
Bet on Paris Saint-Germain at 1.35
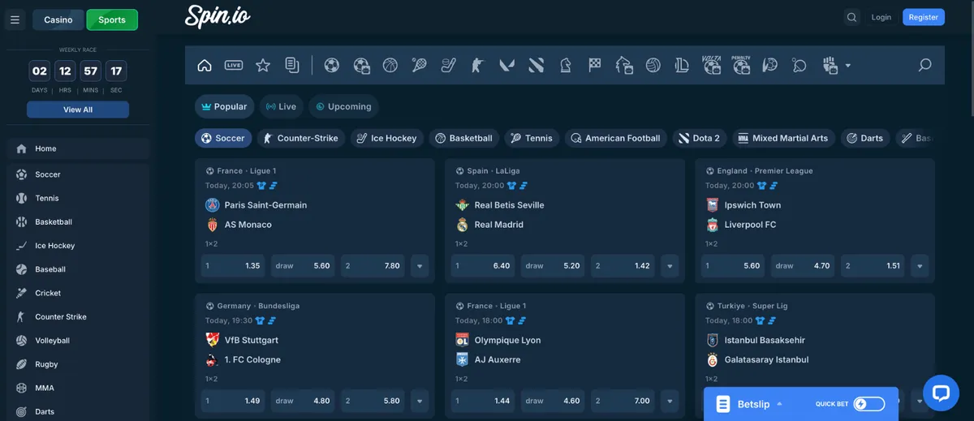tap(233, 265)
